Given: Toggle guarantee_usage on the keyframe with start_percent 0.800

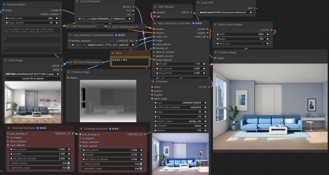Looking at the screenshot, I should [x=141, y=169].
